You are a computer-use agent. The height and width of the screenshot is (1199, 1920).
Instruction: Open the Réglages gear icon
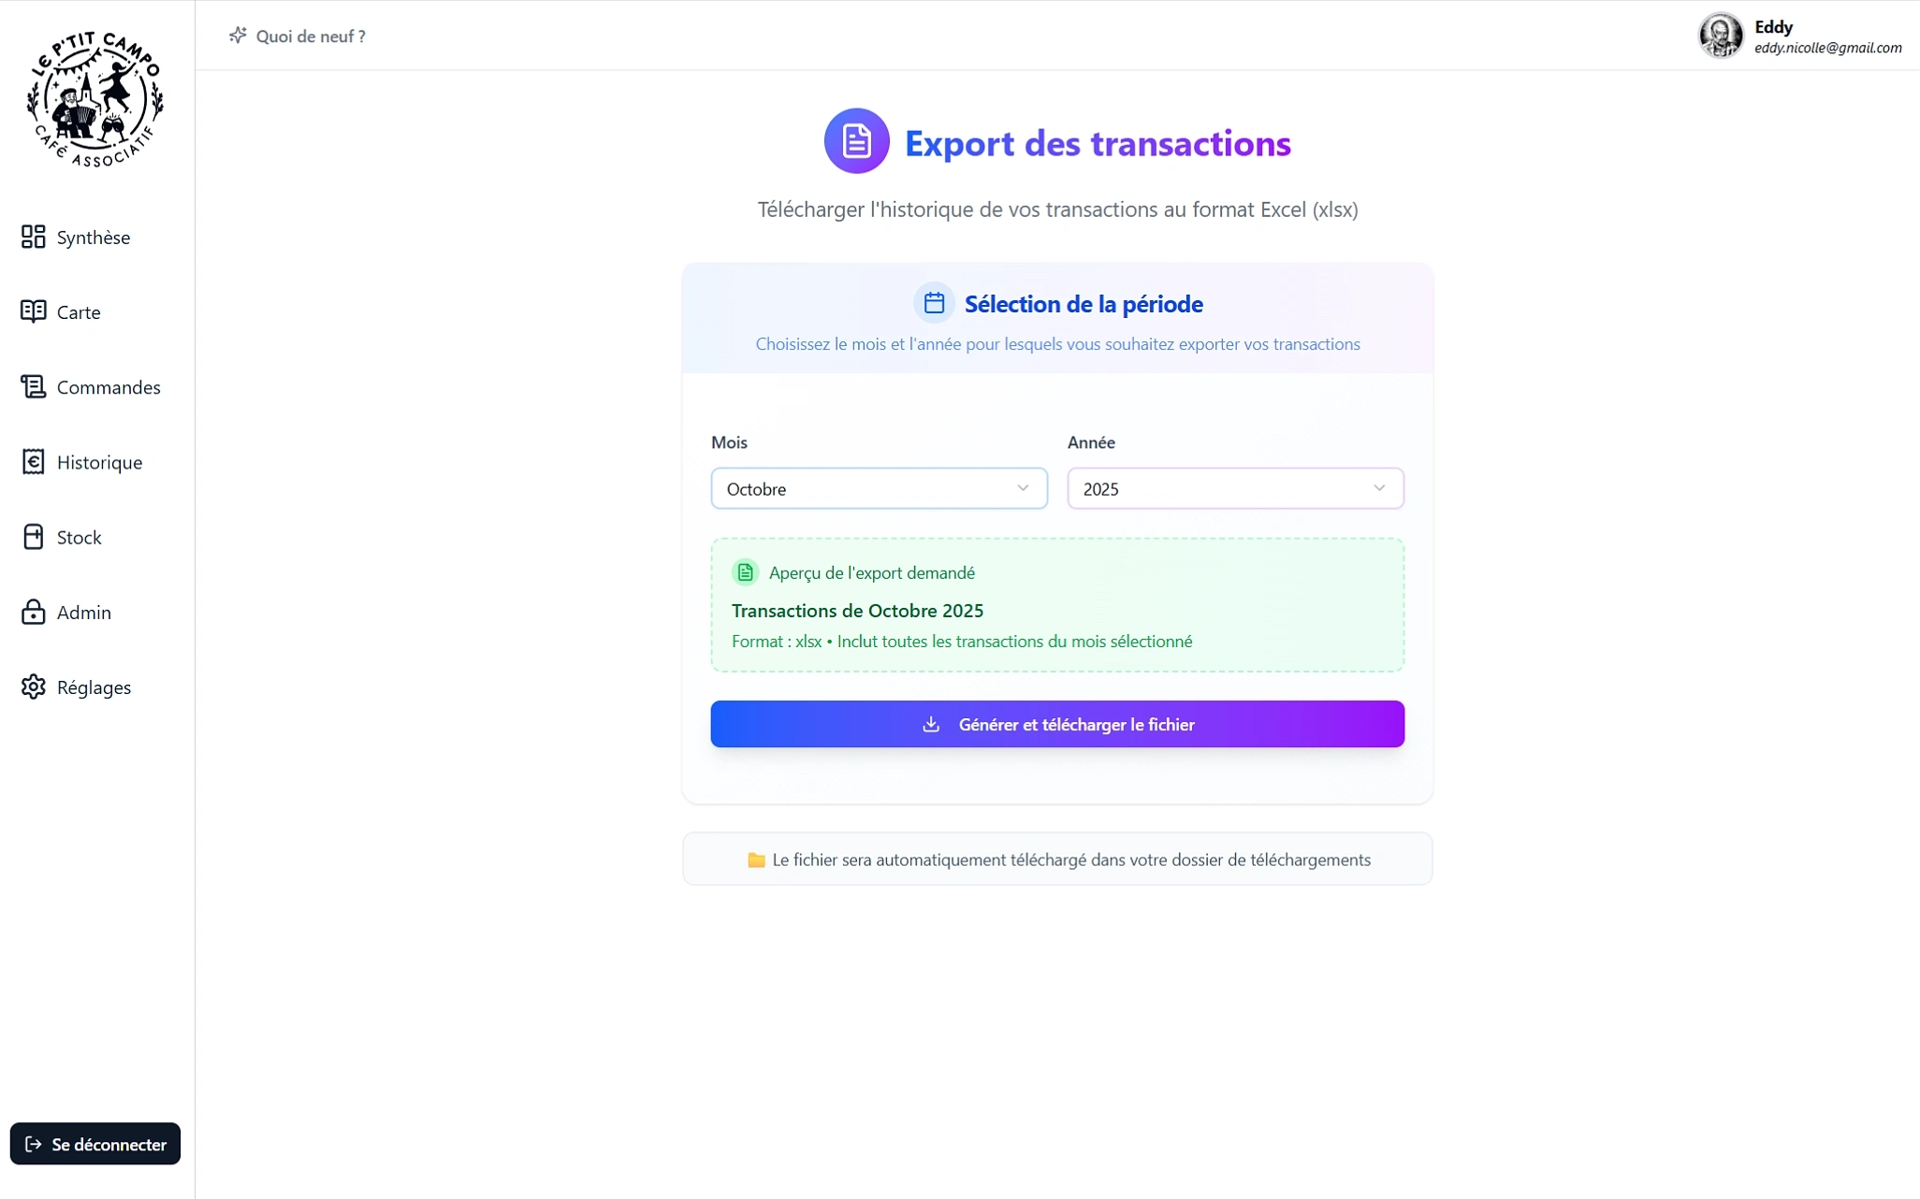pyautogui.click(x=33, y=686)
